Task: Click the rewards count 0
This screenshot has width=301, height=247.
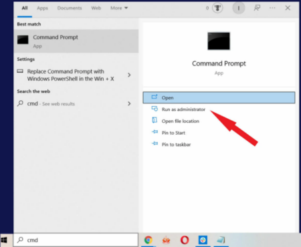Action: (x=207, y=8)
